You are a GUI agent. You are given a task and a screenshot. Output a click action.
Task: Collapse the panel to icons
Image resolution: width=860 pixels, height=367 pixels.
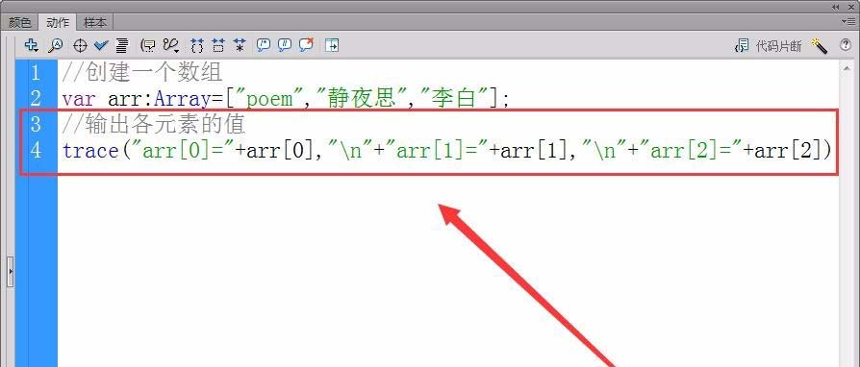point(835,7)
